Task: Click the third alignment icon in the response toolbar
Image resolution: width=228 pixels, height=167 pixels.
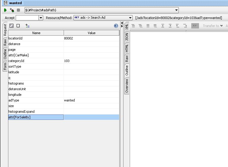Action: [x=148, y=26]
